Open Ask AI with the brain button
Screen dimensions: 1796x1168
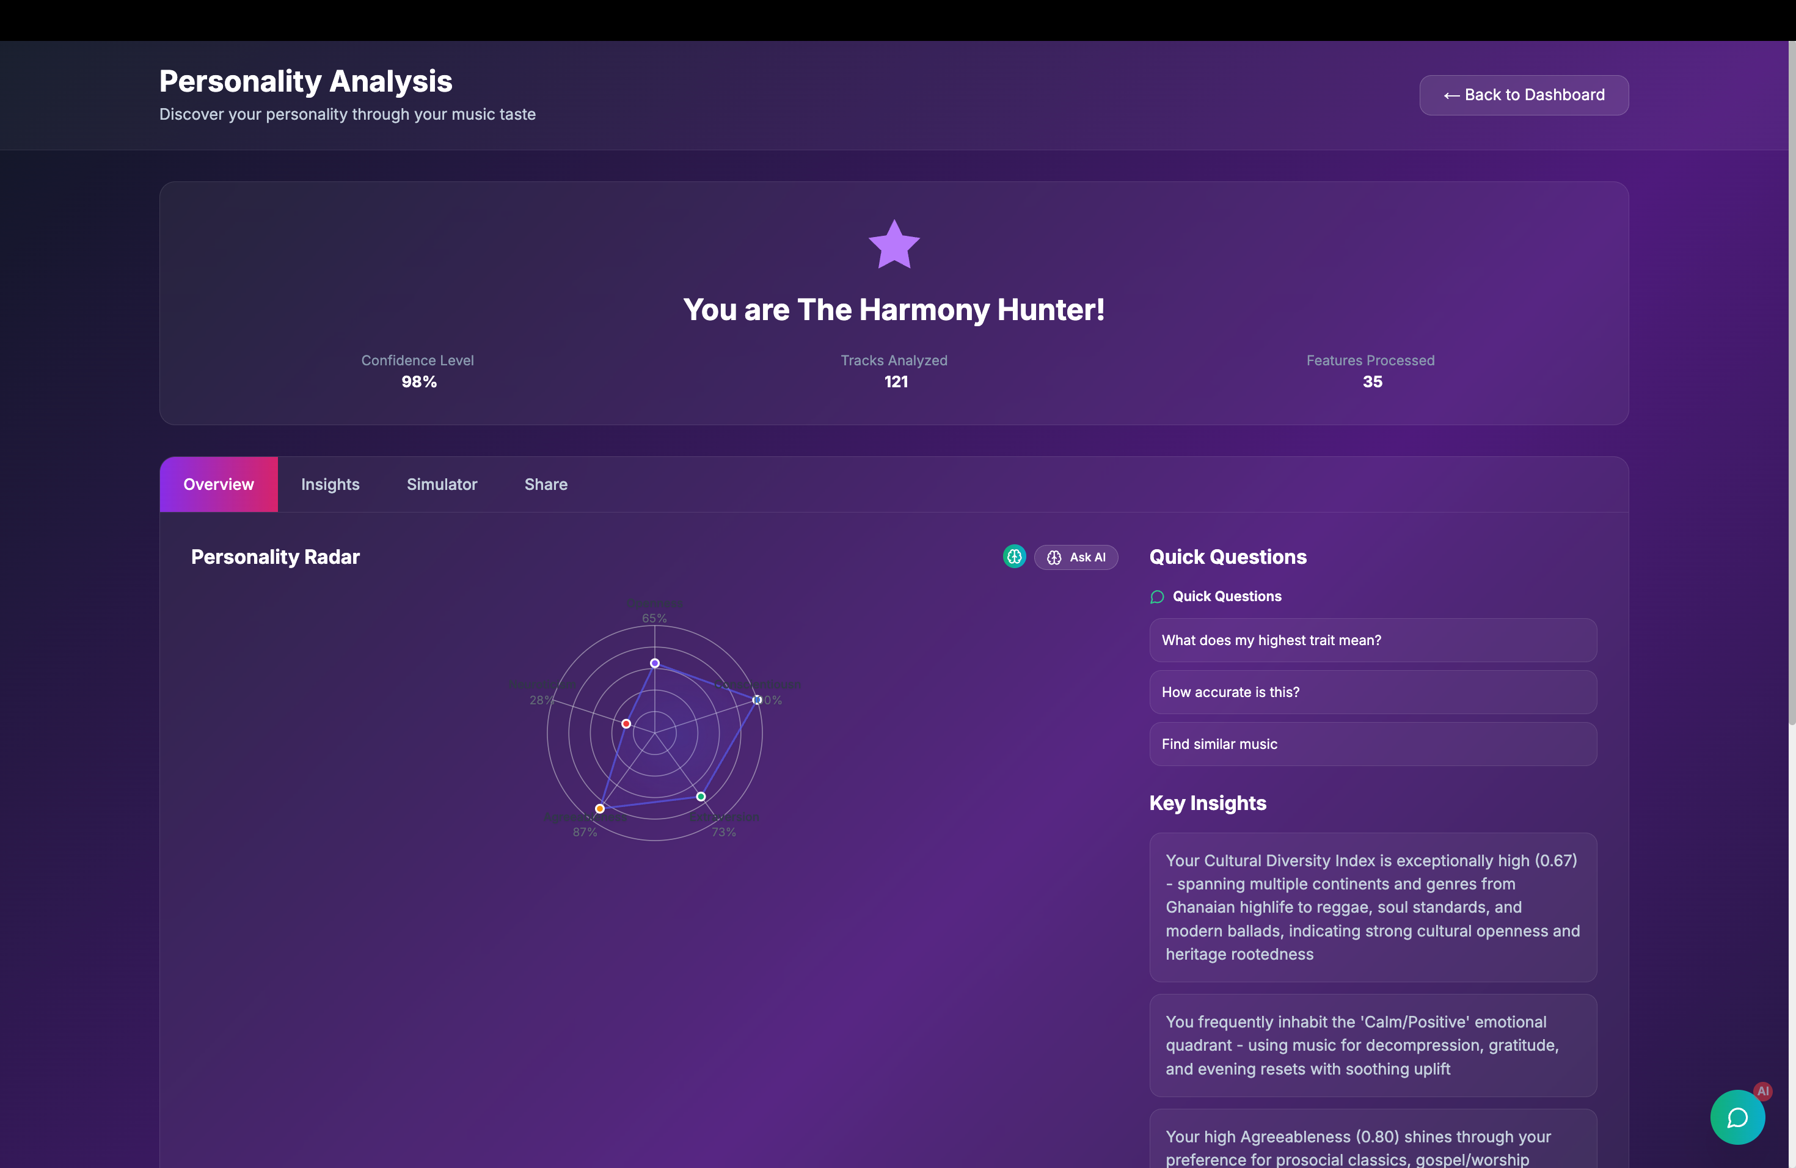(x=1077, y=557)
